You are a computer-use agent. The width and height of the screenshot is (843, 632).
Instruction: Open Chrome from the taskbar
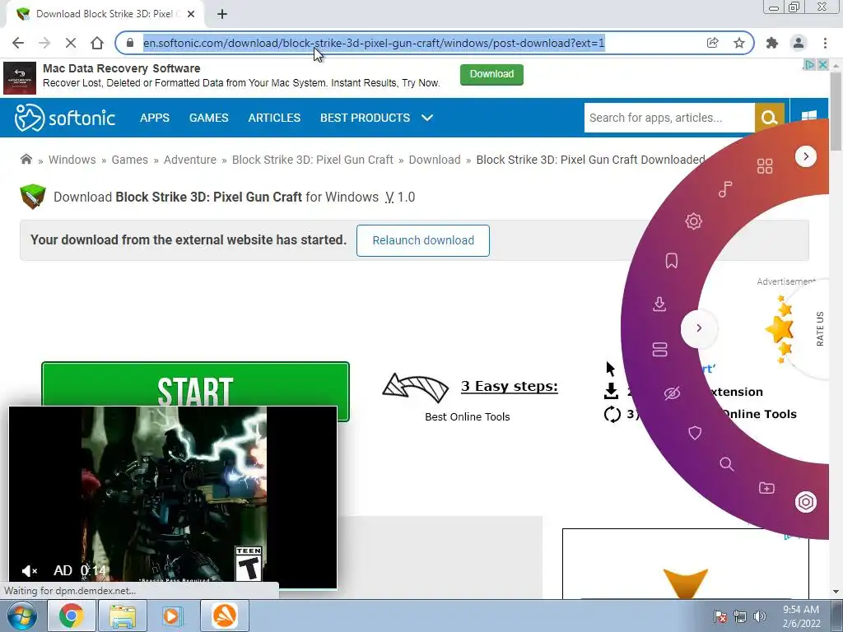pos(71,616)
